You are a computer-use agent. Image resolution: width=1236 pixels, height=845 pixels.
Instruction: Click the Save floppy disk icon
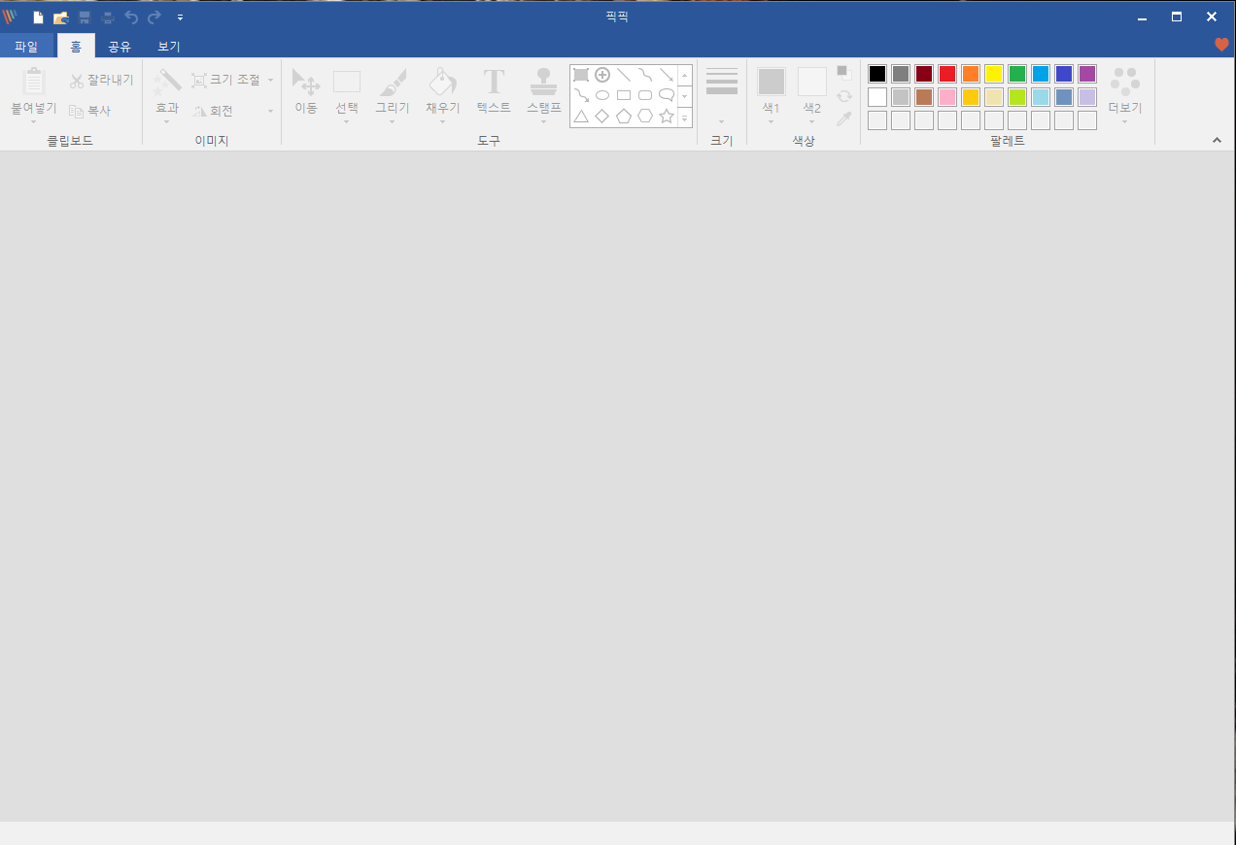click(x=85, y=17)
